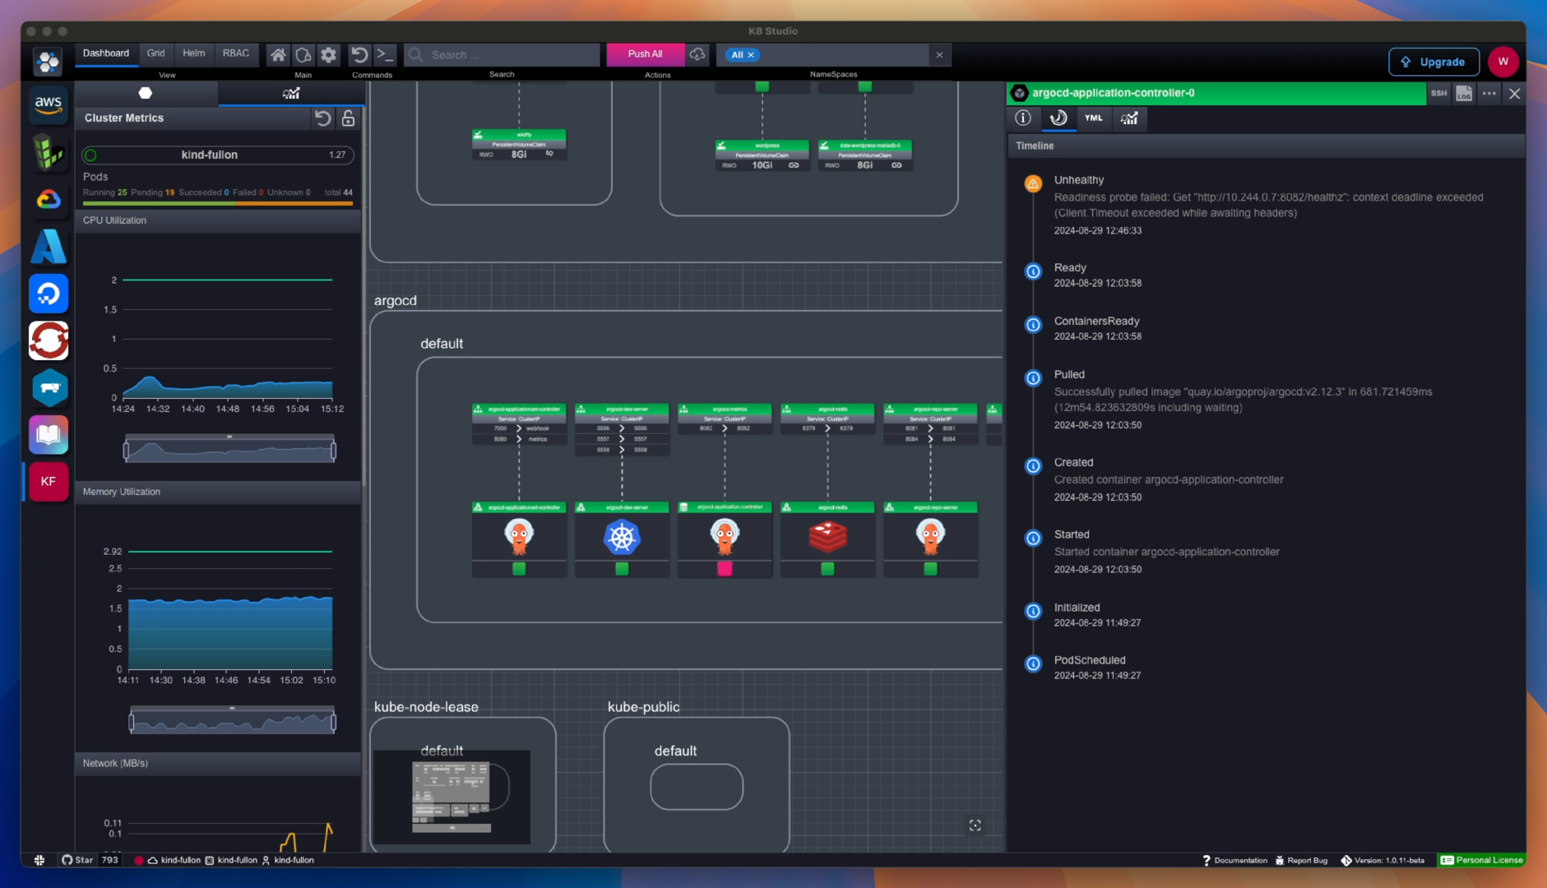Open the Report Bug link
The width and height of the screenshot is (1547, 888).
(x=1301, y=860)
